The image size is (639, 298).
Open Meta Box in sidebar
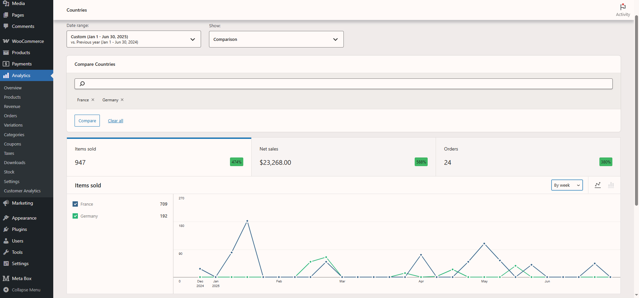22,278
